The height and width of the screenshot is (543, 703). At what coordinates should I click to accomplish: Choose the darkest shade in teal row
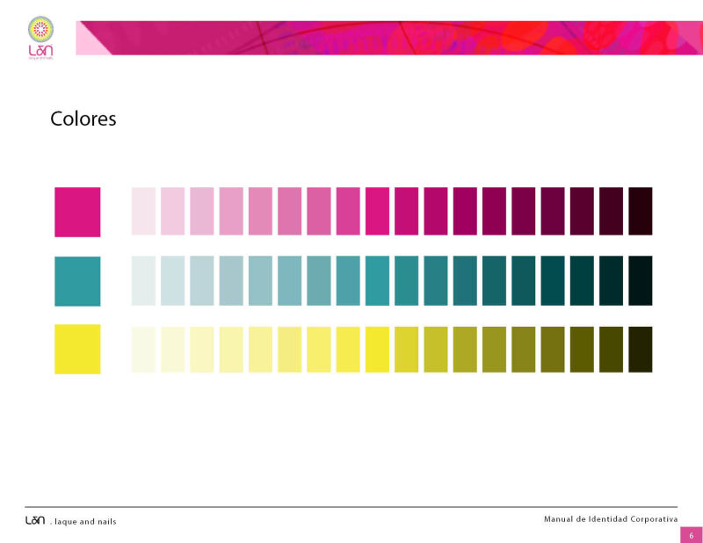click(641, 280)
